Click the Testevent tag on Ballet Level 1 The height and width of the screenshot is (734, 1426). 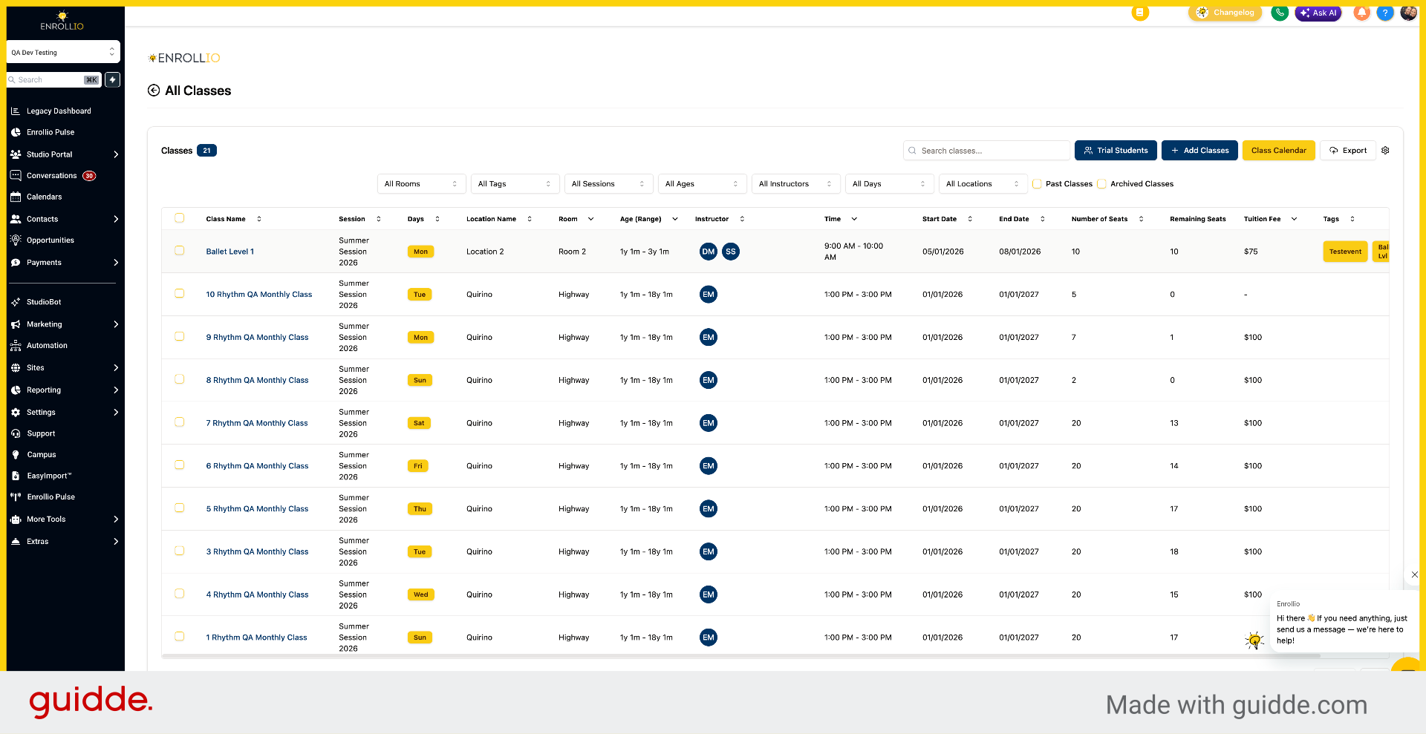coord(1345,252)
